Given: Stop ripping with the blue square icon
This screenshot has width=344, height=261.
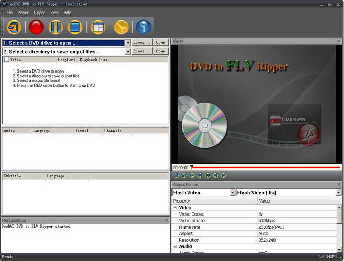Looking at the screenshot, I should coord(75,27).
